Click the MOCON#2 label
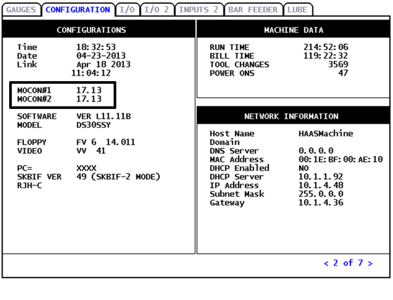The height and width of the screenshot is (300, 393). pos(34,99)
